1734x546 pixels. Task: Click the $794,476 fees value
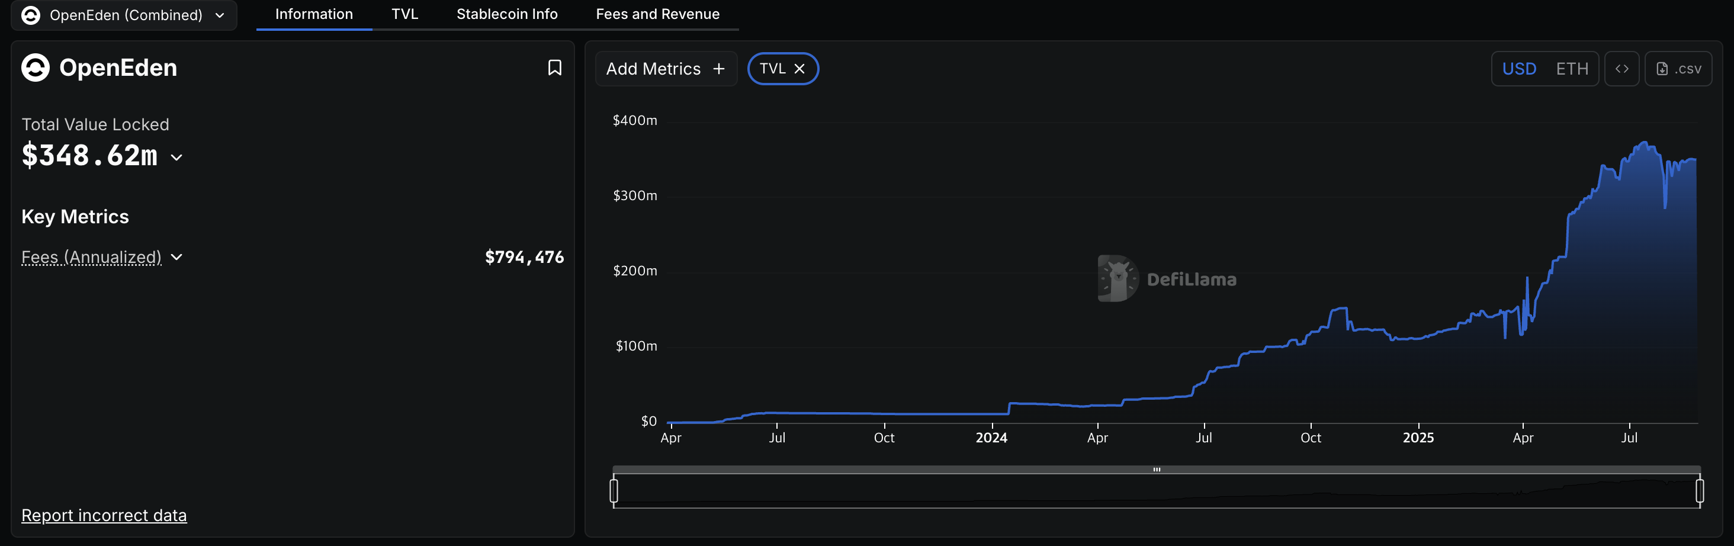point(524,257)
